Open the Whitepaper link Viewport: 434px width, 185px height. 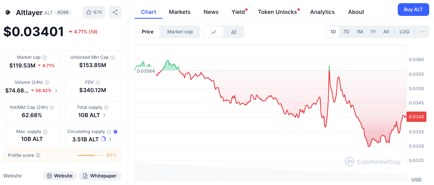pos(100,176)
